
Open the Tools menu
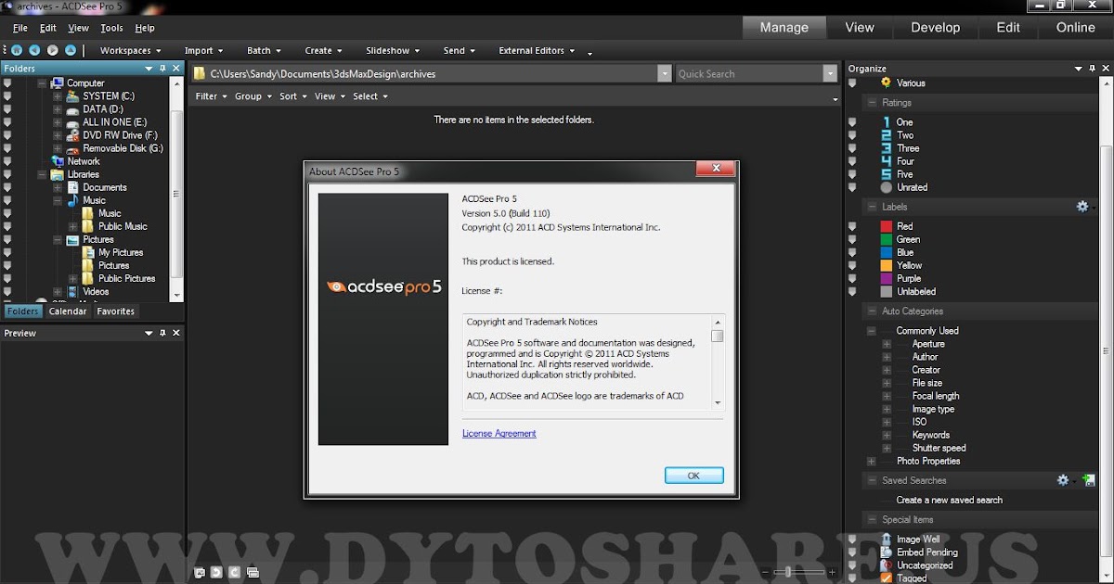point(111,29)
